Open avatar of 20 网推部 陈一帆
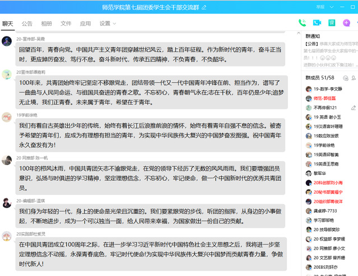Image resolution: width=358 pixels, height=276 pixels. pos(7,160)
